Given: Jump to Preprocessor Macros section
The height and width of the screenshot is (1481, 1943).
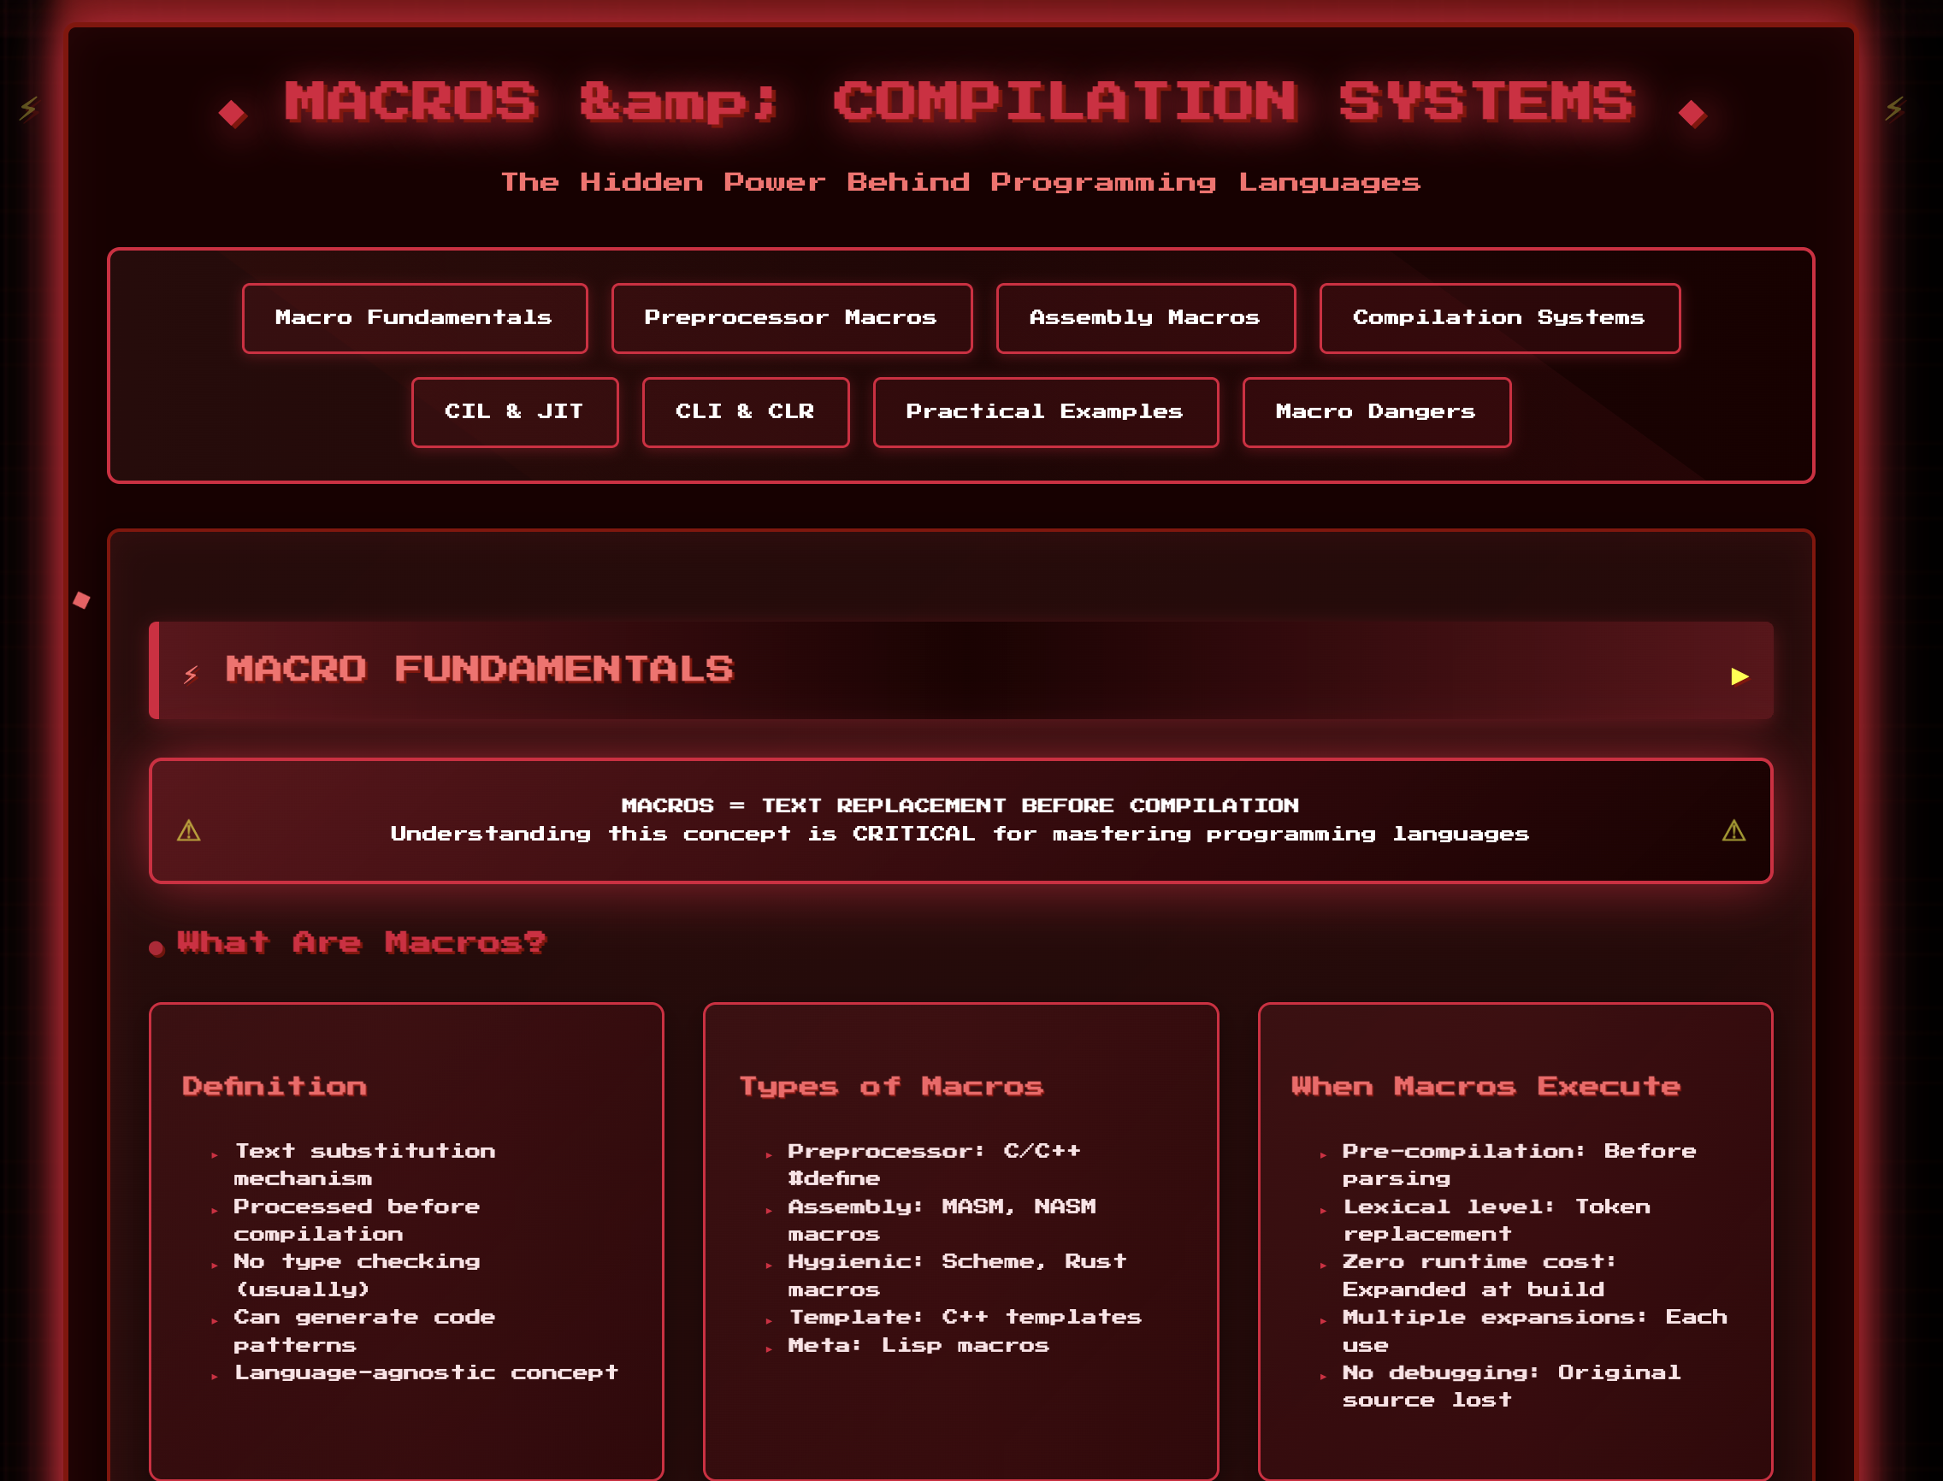Looking at the screenshot, I should (x=792, y=318).
